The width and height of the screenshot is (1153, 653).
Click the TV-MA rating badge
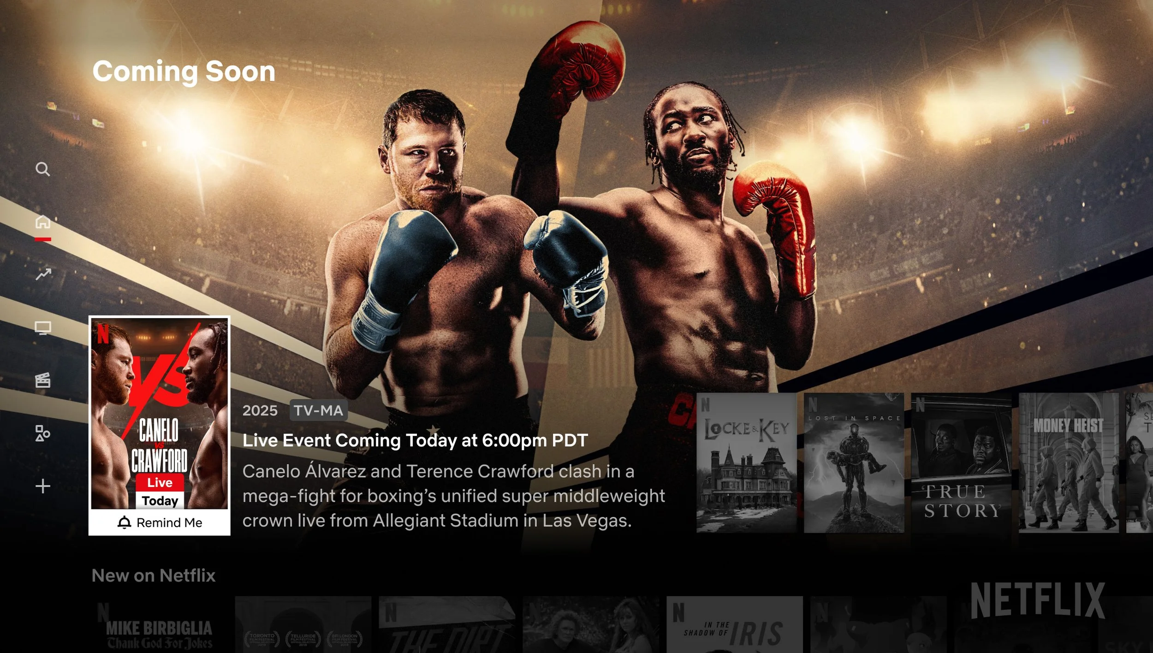click(x=319, y=410)
